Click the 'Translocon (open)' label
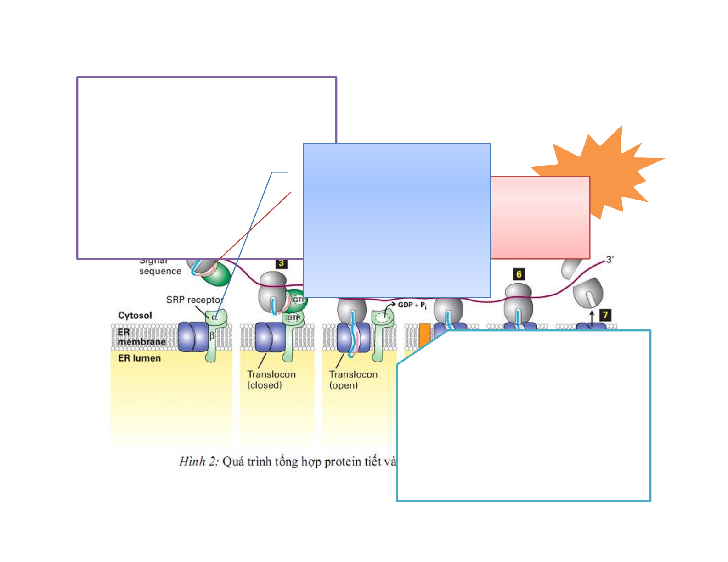 tap(353, 379)
